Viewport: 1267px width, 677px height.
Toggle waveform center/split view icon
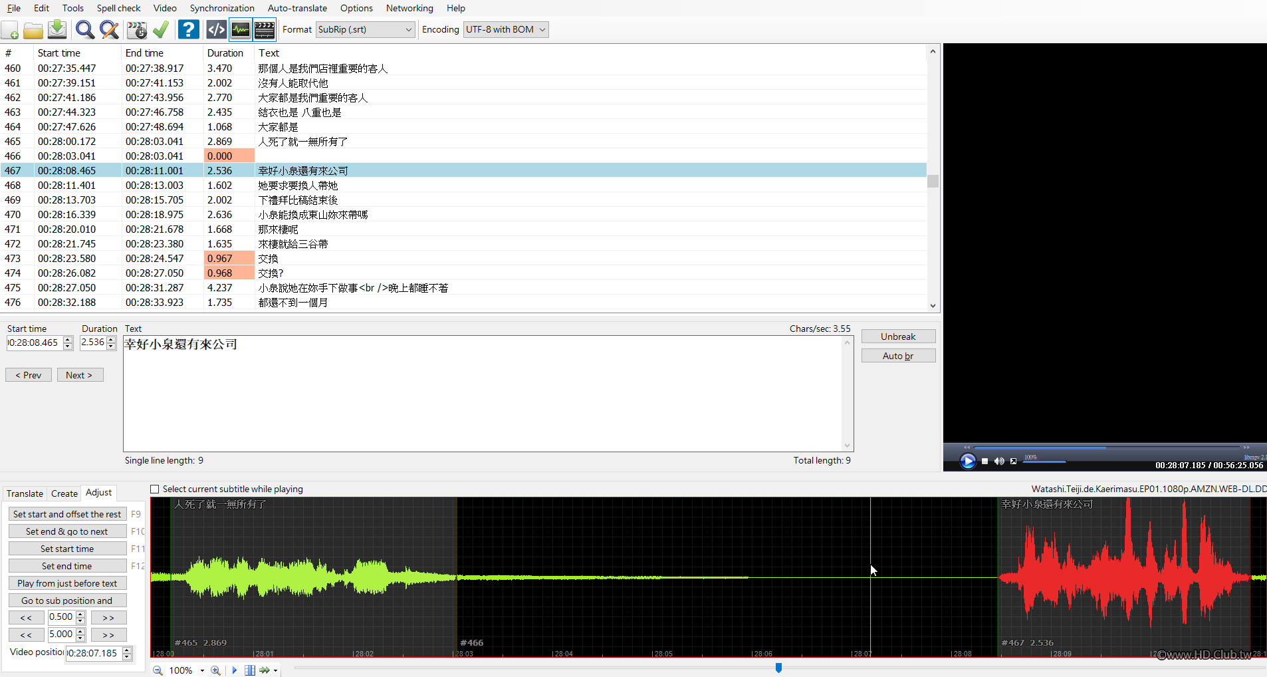(x=250, y=670)
